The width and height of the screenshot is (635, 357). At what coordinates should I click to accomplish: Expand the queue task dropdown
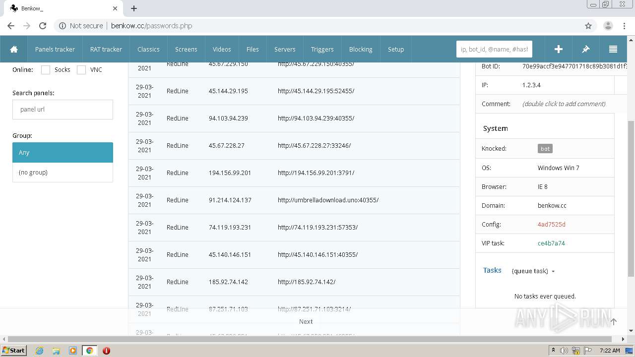tap(533, 271)
